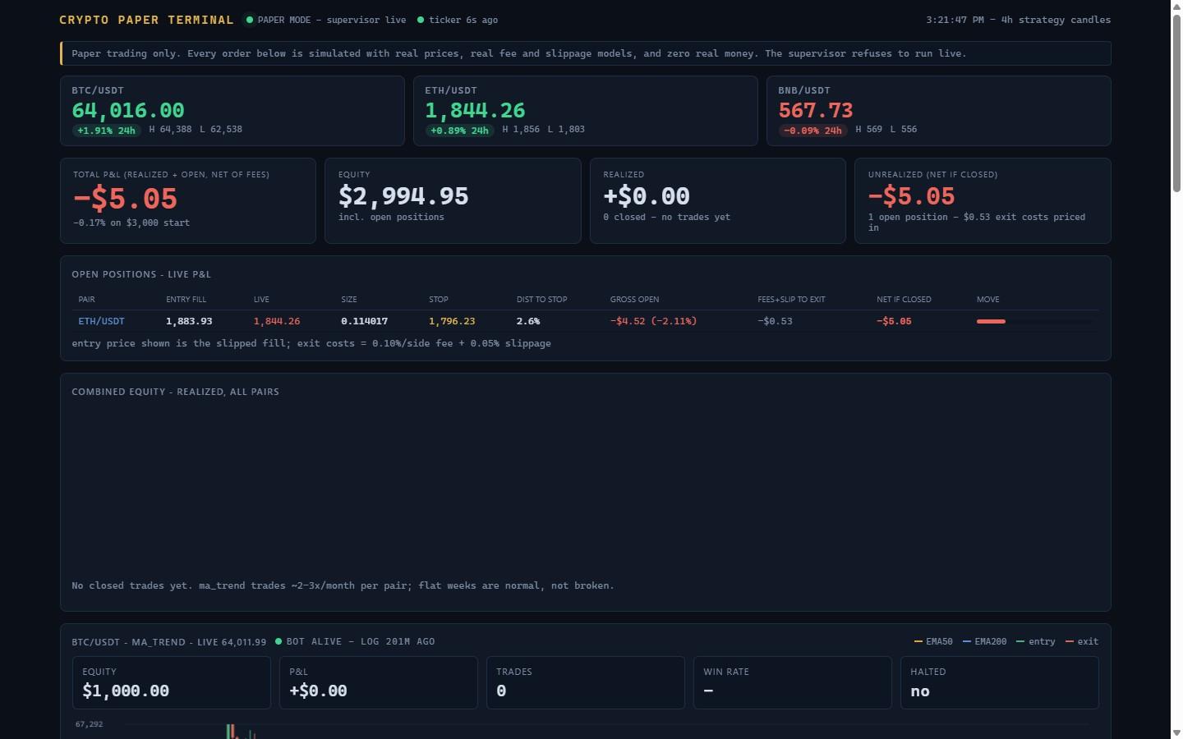This screenshot has height=739, width=1183.
Task: Click the BTC/USDT bot WIN RATE card
Action: click(793, 682)
